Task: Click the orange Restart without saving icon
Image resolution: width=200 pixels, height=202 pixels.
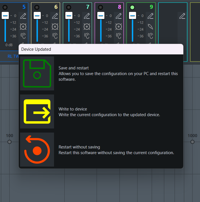Action: 37,150
